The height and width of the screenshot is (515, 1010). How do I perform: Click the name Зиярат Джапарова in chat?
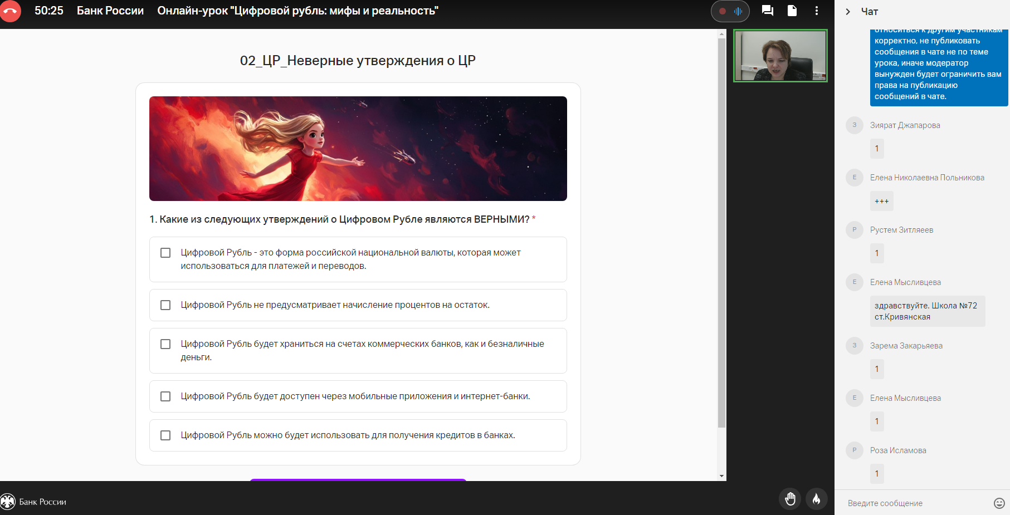pyautogui.click(x=905, y=125)
